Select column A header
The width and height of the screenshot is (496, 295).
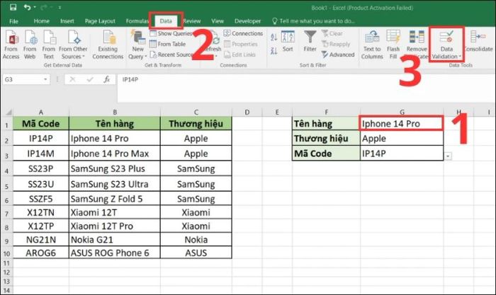[x=41, y=112]
